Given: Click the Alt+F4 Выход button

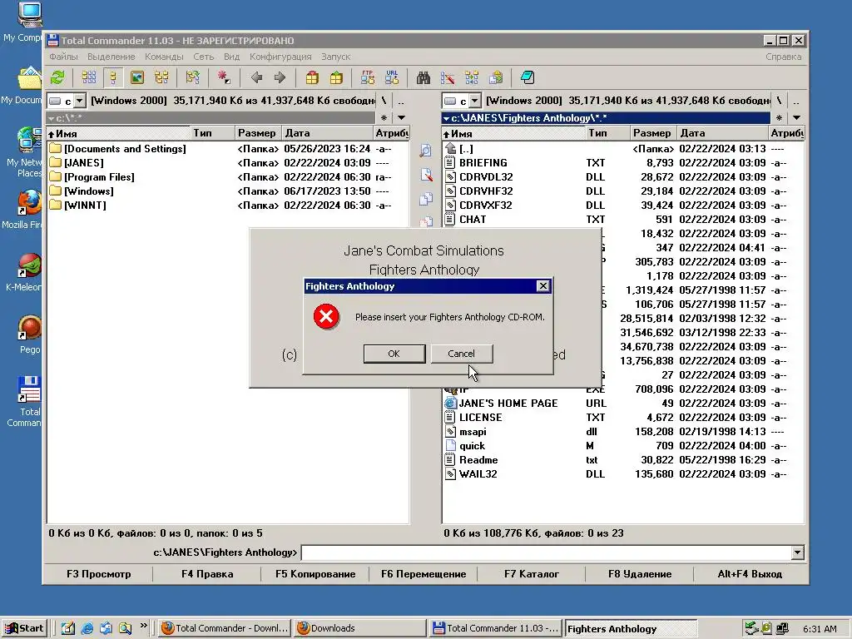Looking at the screenshot, I should 750,574.
